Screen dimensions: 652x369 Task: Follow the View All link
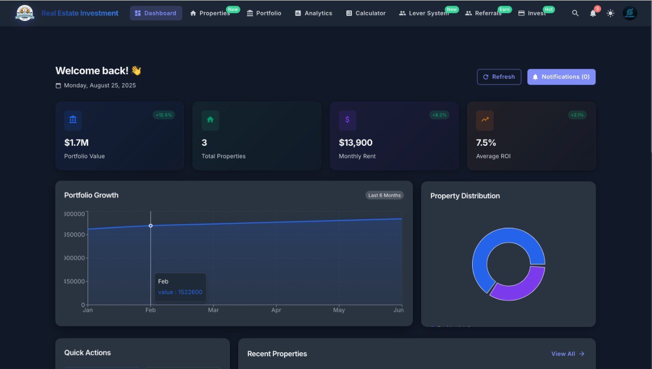coord(567,354)
